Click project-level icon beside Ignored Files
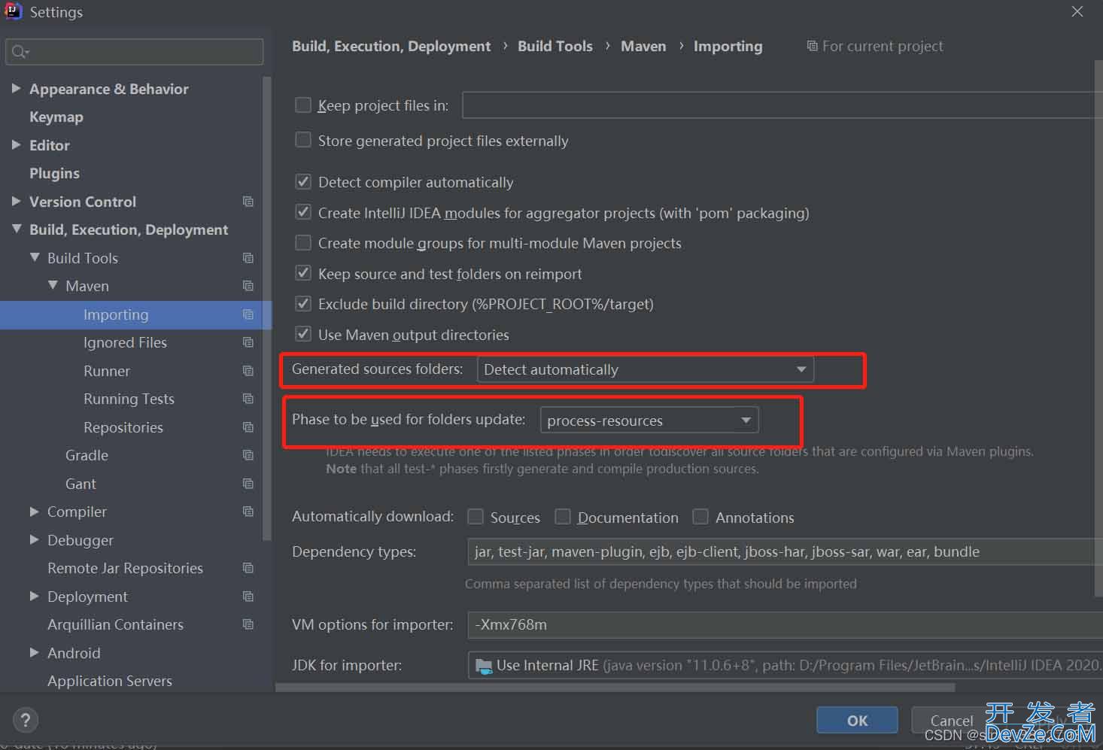Screen dimensions: 1103x750 (248, 342)
